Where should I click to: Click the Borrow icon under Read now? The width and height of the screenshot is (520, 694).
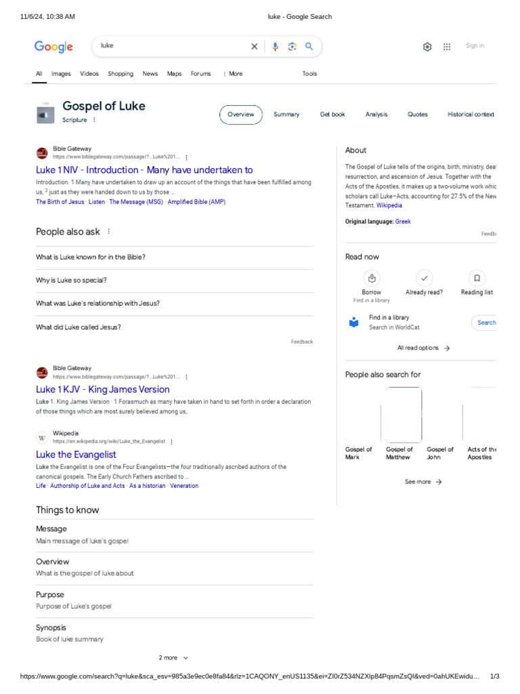(372, 279)
